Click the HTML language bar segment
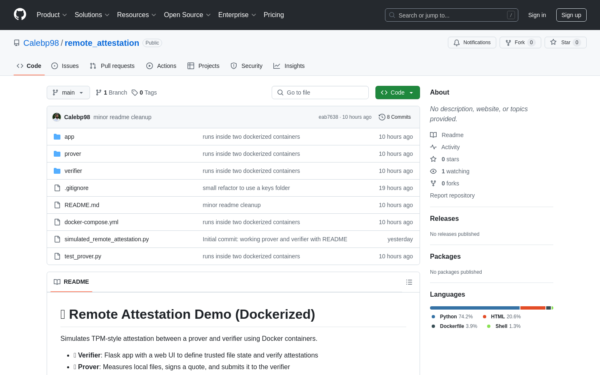This screenshot has height=375, width=600. point(533,308)
